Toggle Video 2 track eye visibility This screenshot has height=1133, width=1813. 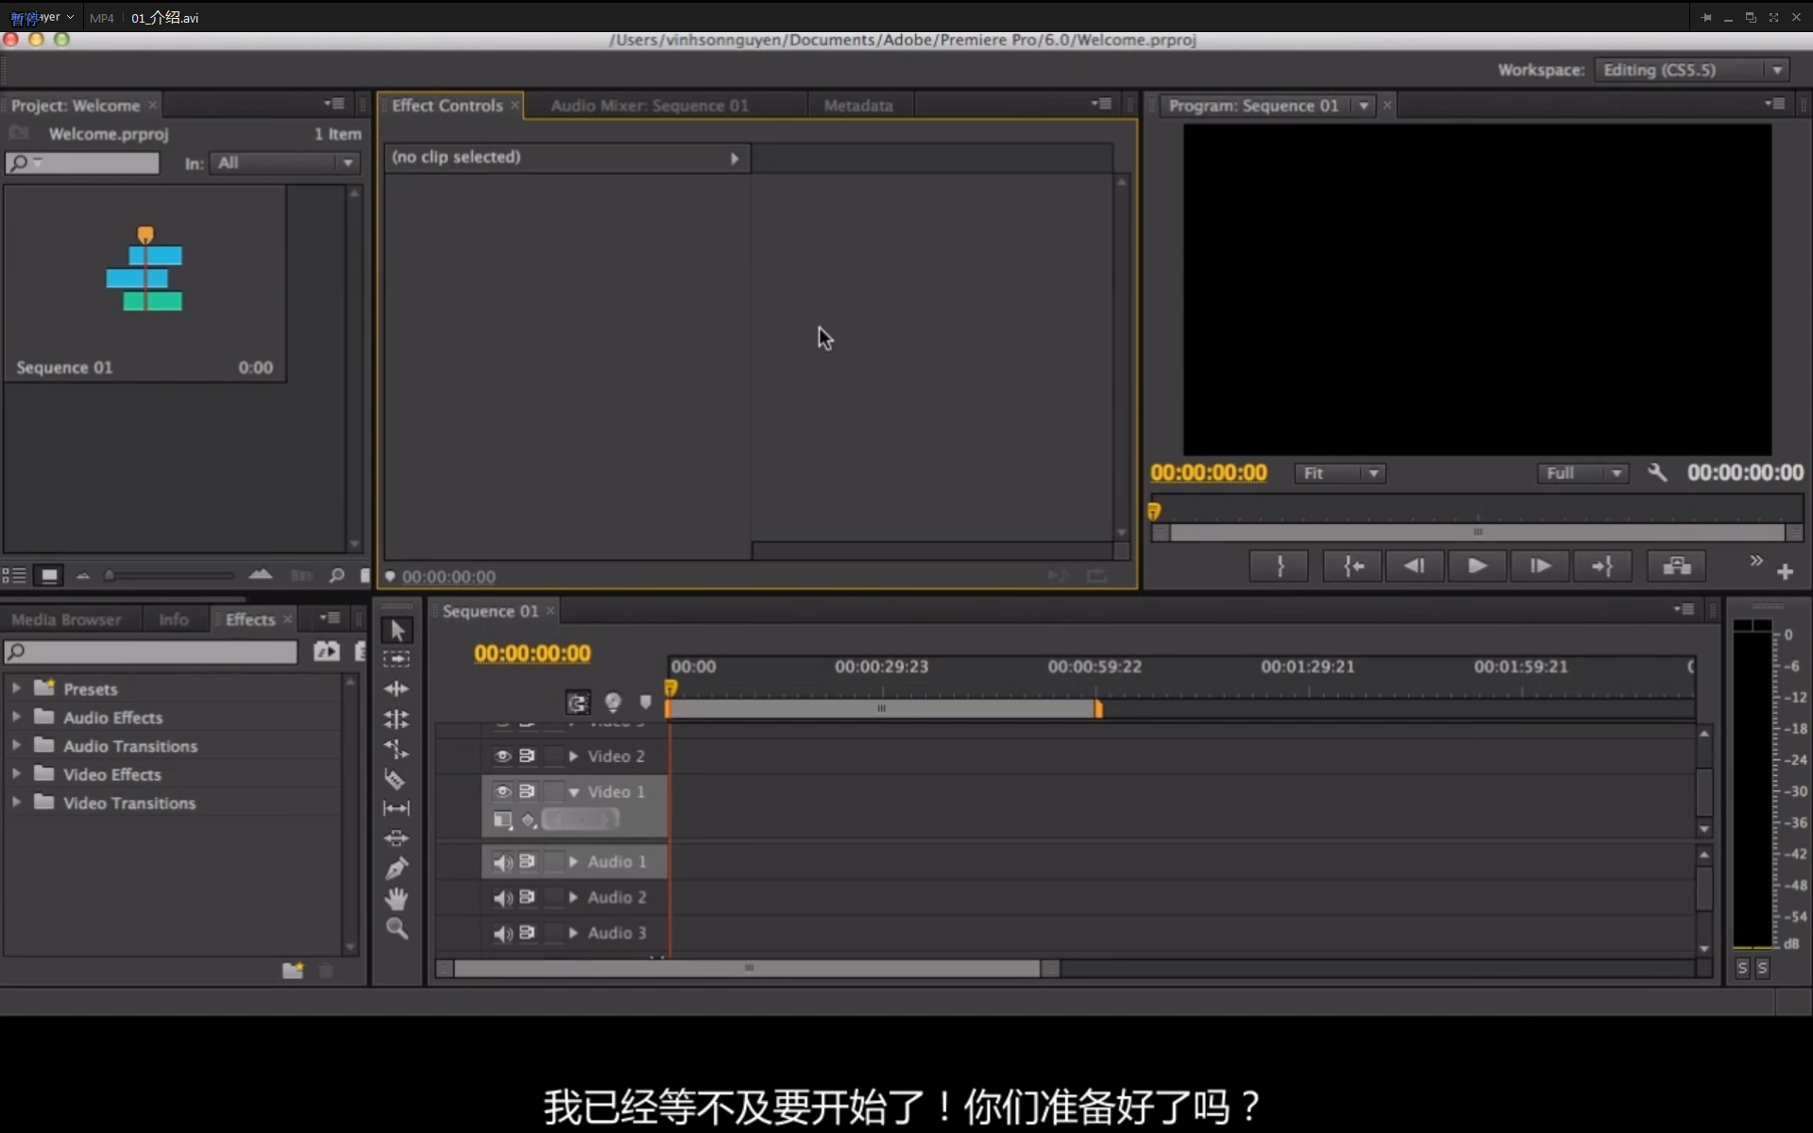coord(502,756)
